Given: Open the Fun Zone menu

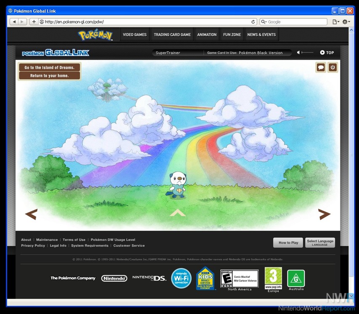Looking at the screenshot, I should (x=232, y=35).
